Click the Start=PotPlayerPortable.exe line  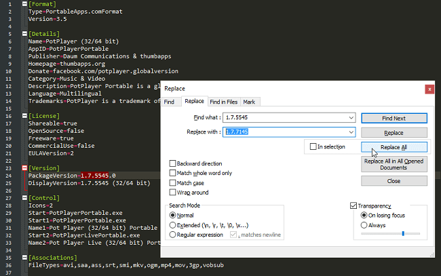point(75,213)
